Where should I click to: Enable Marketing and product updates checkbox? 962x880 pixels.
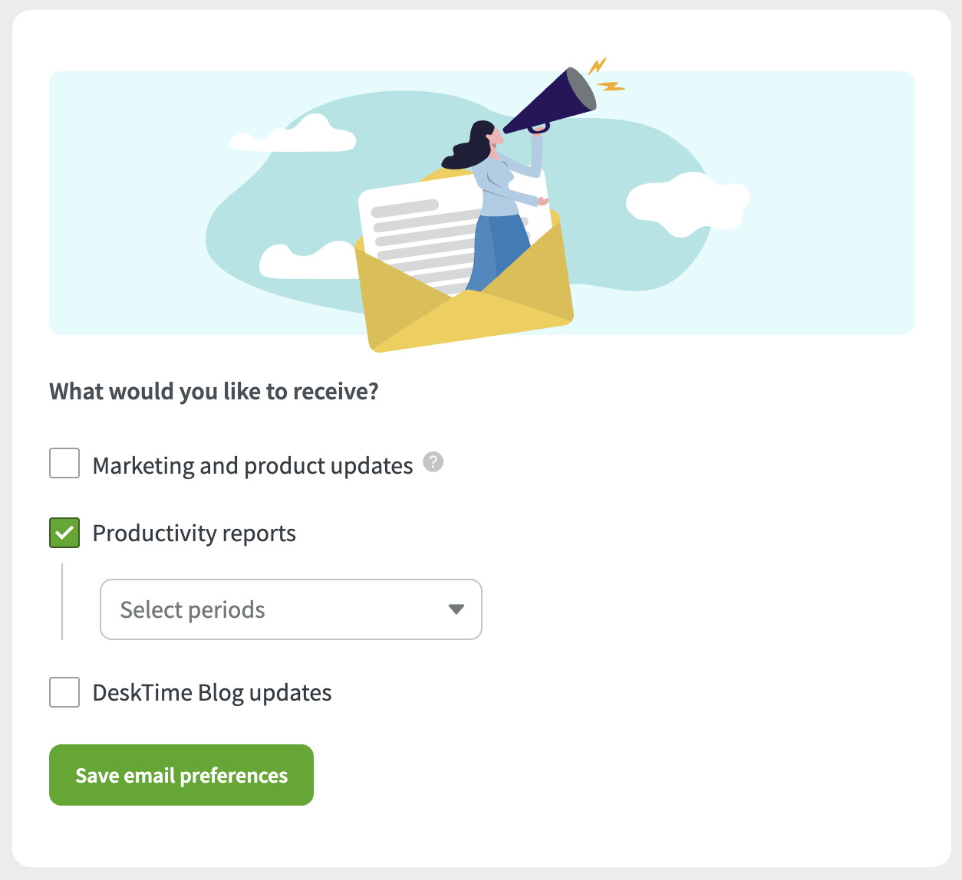(64, 464)
